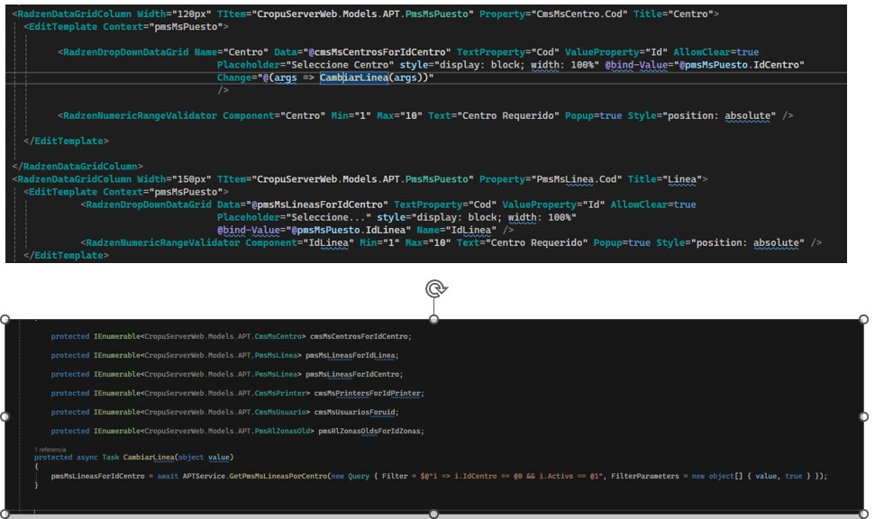875x519 pixels.
Task: Click the CmsMsUsuario type name
Action: point(282,412)
